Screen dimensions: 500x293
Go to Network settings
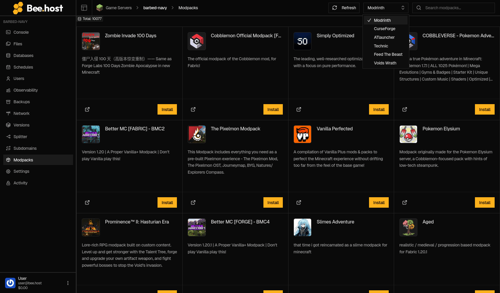tap(38, 113)
